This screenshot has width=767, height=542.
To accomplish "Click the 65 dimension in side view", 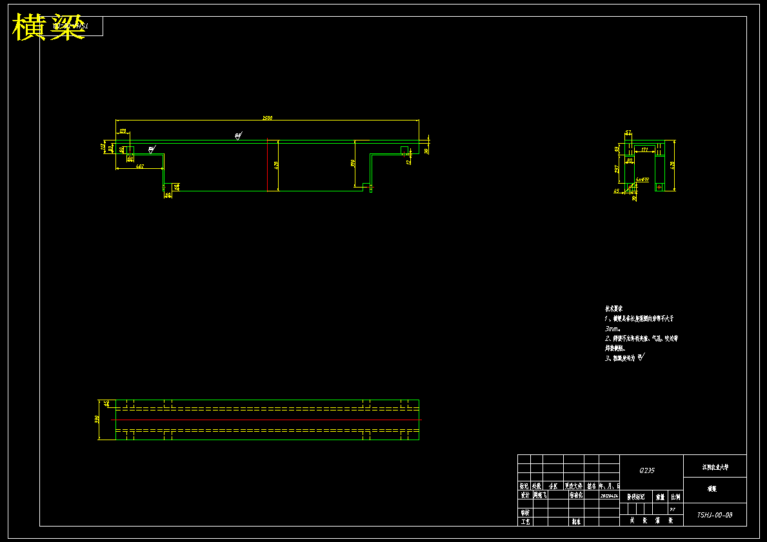I will click(617, 191).
